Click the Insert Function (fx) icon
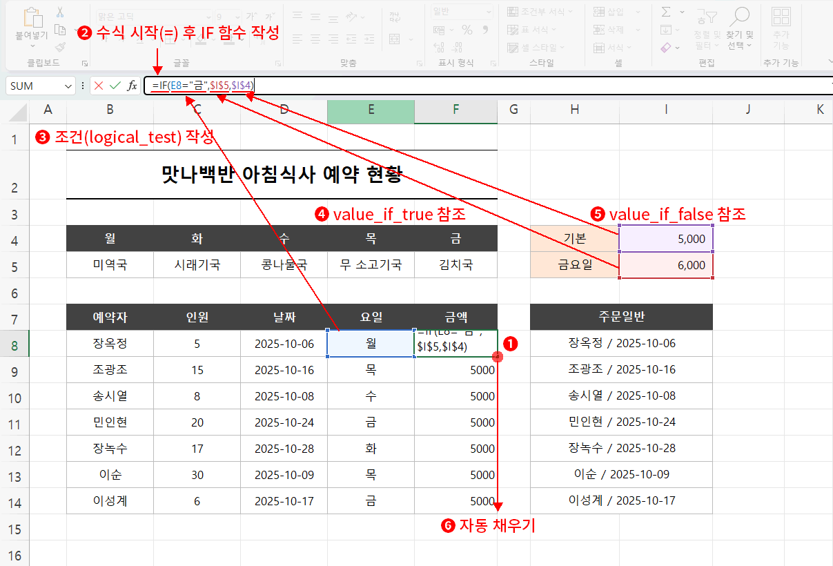Screen dimensions: 833x566 (131, 86)
